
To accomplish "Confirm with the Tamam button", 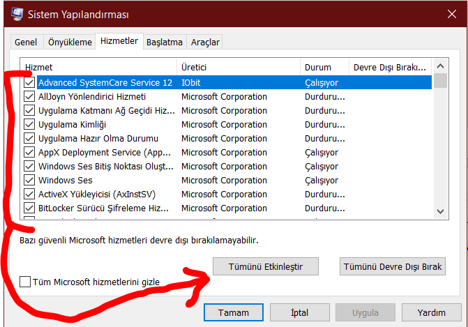I will [234, 312].
